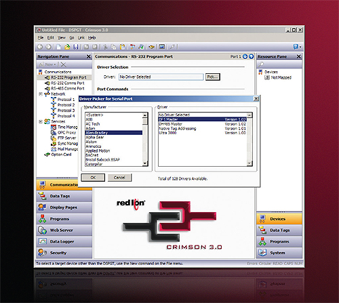Open Data Tags section in Navigation Pane
This screenshot has height=303, width=339.
pos(64,196)
